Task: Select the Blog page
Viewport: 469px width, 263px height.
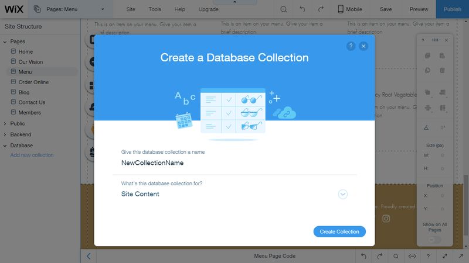Action: click(x=24, y=92)
